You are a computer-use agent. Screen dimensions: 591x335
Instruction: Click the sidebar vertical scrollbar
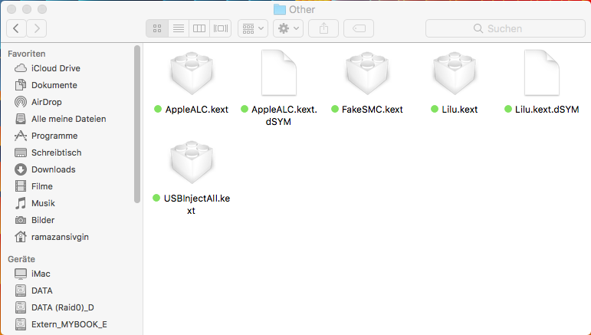pos(137,124)
